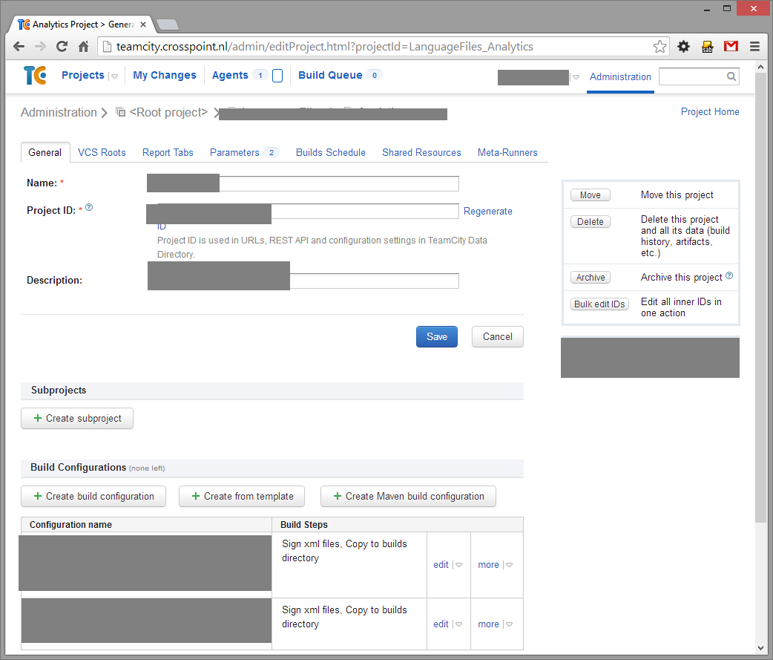Go forward with the browser forward arrow
This screenshot has width=773, height=660.
(x=40, y=46)
